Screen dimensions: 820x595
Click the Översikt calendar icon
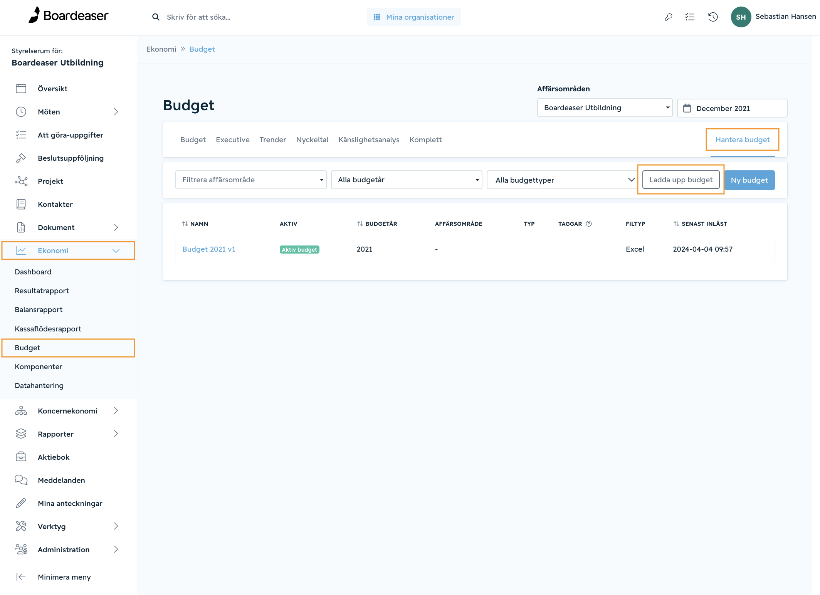(21, 89)
